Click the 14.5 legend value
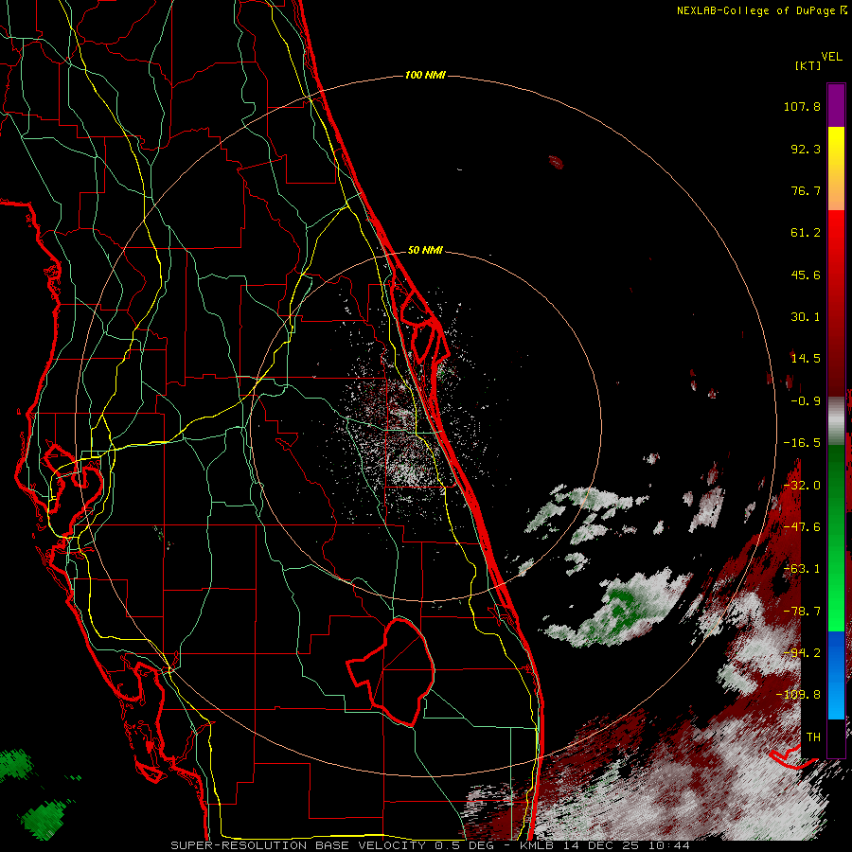The image size is (852, 852). click(806, 359)
